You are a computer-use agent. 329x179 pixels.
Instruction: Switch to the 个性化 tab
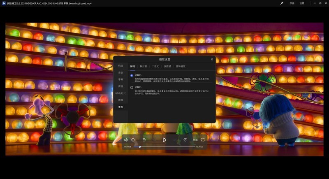pyautogui.click(x=155, y=66)
